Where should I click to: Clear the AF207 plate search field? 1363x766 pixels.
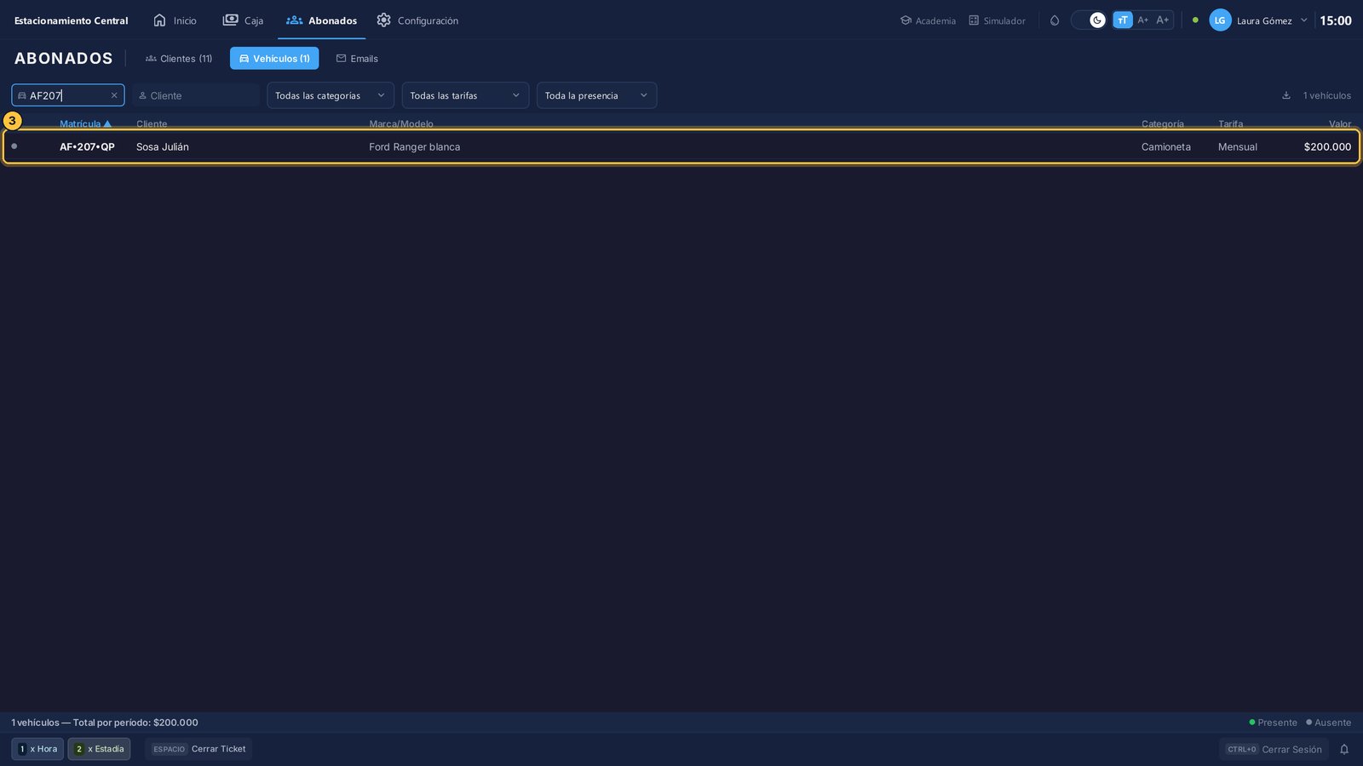114,95
